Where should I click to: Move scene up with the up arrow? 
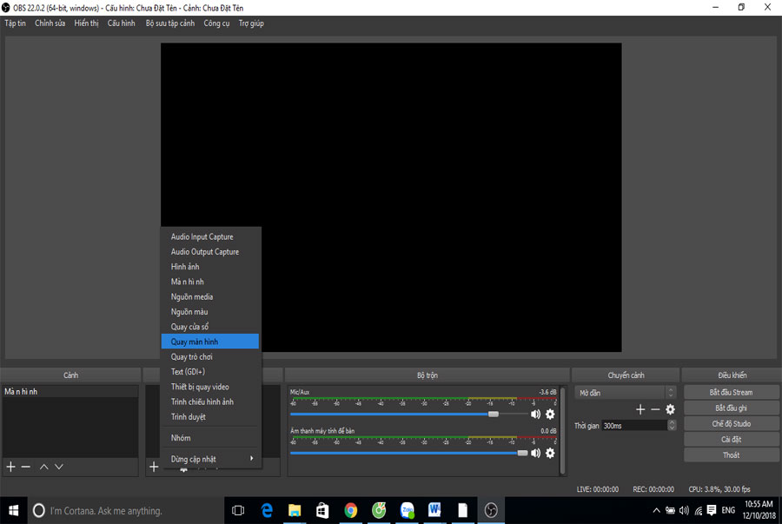tap(44, 468)
